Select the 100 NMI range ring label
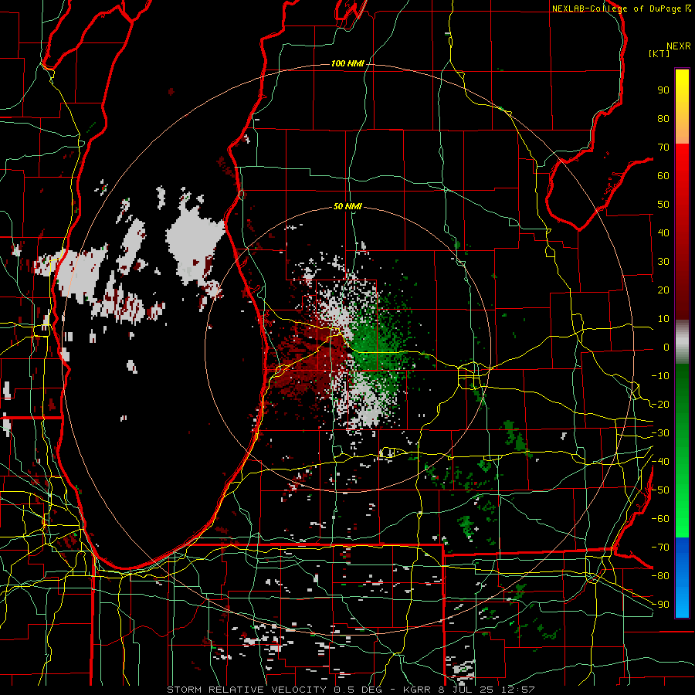The height and width of the screenshot is (695, 695). (347, 64)
